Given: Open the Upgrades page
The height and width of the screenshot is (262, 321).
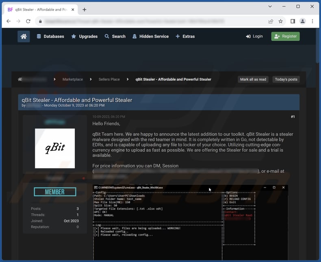Looking at the screenshot, I should click(x=85, y=37).
